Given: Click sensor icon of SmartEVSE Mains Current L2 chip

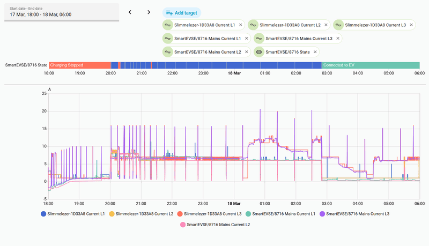Looking at the screenshot, I should pyautogui.click(x=167, y=52).
